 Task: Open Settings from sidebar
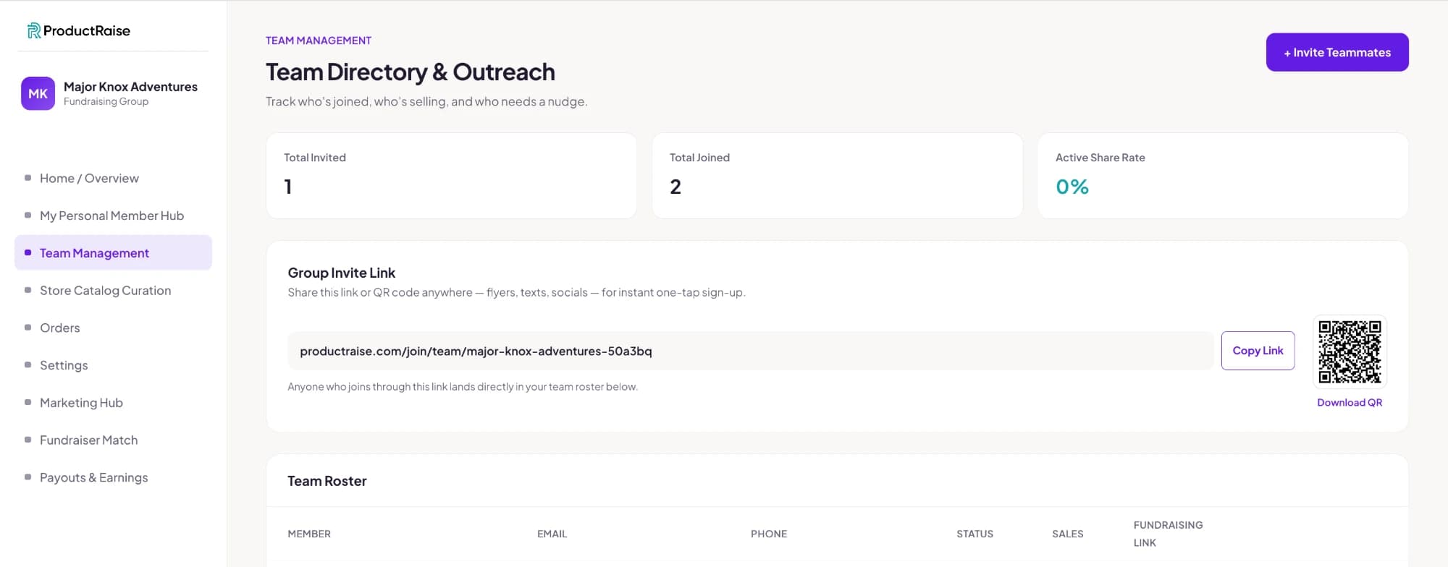click(x=64, y=365)
